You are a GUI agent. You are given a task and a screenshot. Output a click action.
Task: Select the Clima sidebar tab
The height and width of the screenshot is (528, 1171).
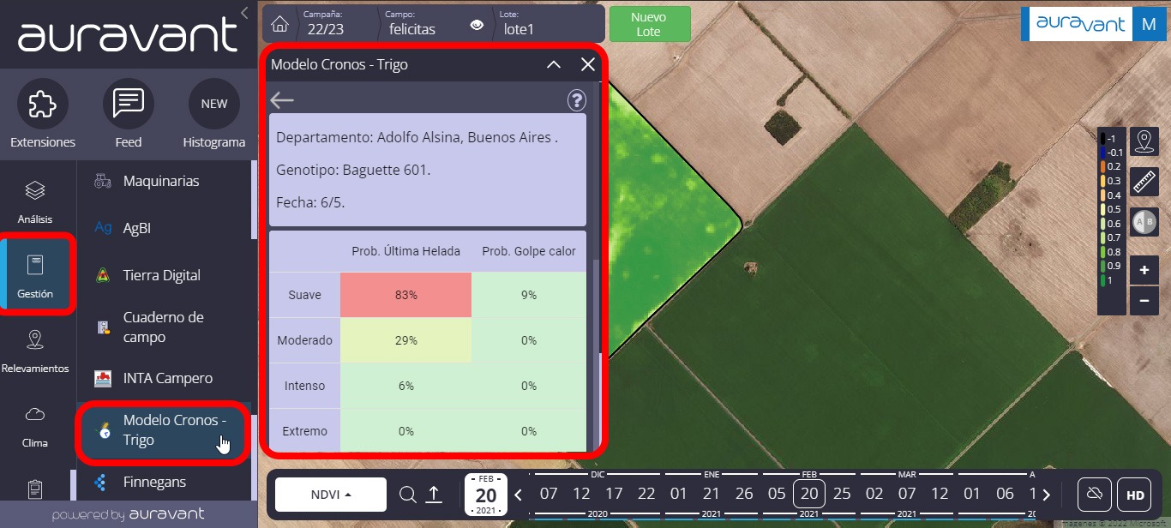pyautogui.click(x=35, y=426)
